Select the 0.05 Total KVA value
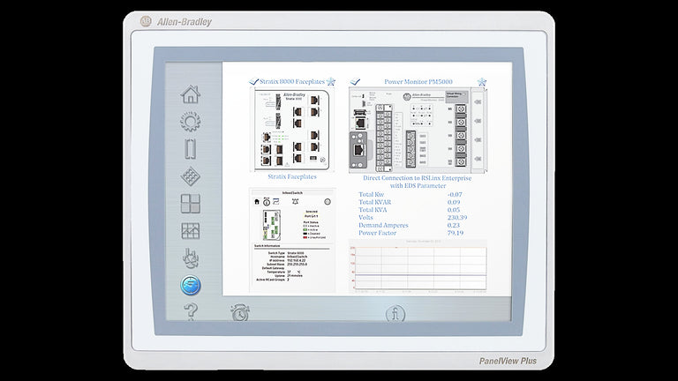This screenshot has width=678, height=381. pyautogui.click(x=454, y=210)
